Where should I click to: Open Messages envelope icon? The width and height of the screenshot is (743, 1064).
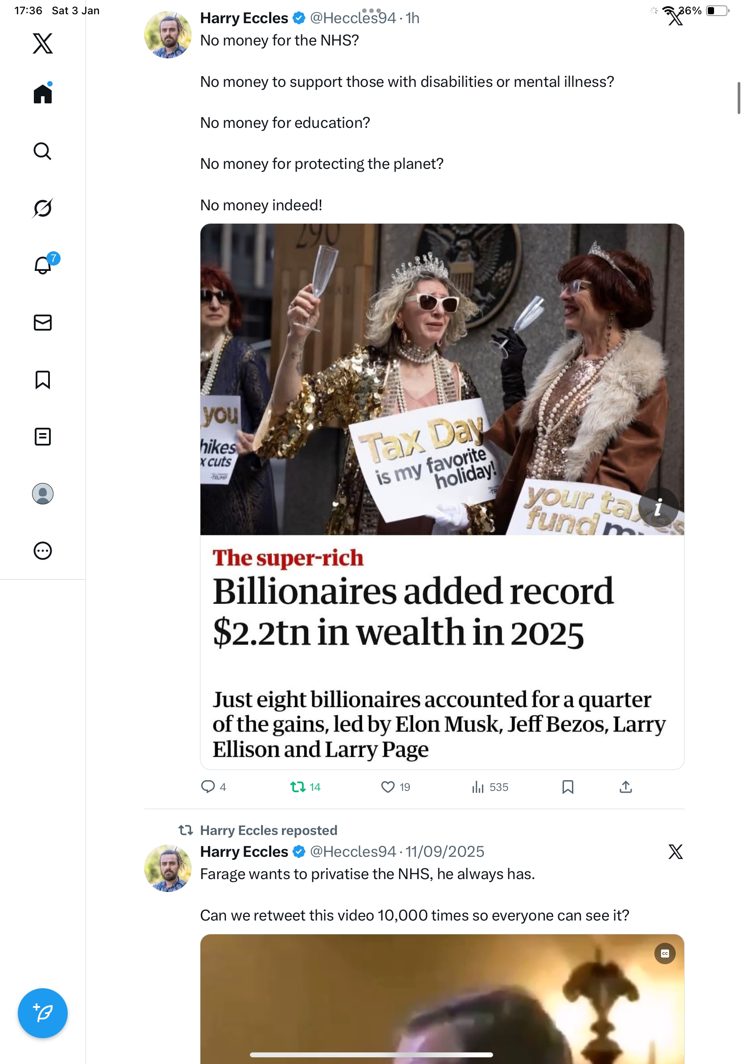(43, 323)
